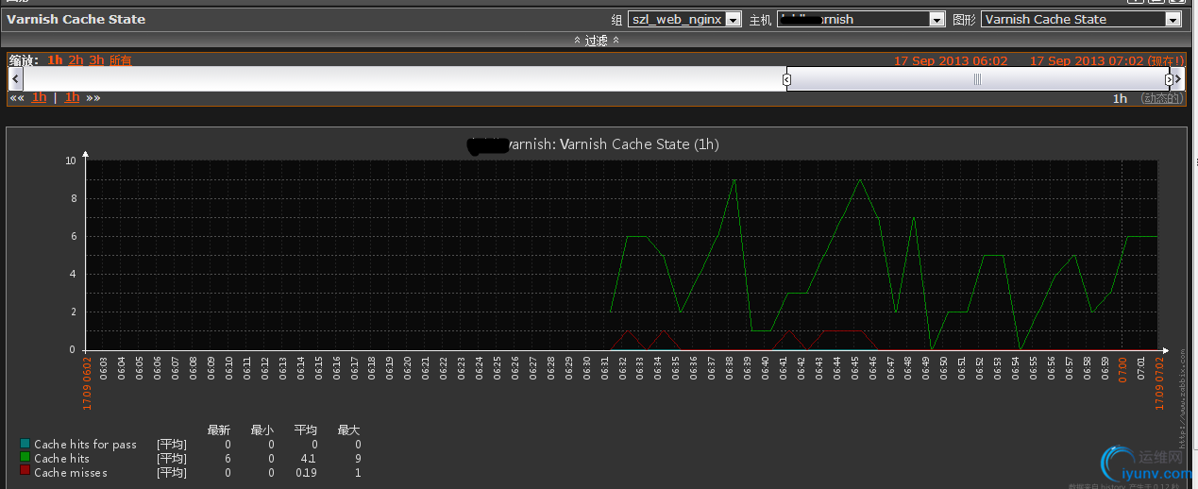Click the «« jump-back arrows

[17, 97]
